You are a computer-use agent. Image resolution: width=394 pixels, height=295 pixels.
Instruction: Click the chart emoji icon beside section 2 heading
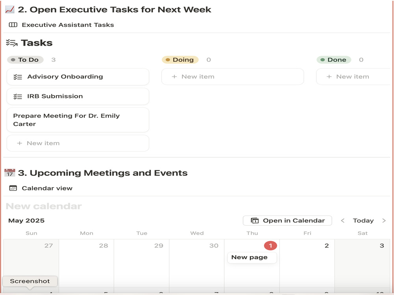tap(10, 9)
